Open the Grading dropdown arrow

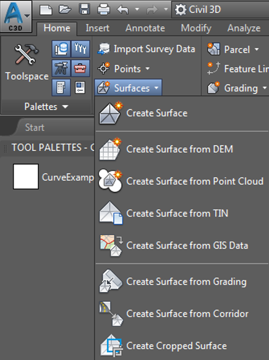(x=265, y=88)
